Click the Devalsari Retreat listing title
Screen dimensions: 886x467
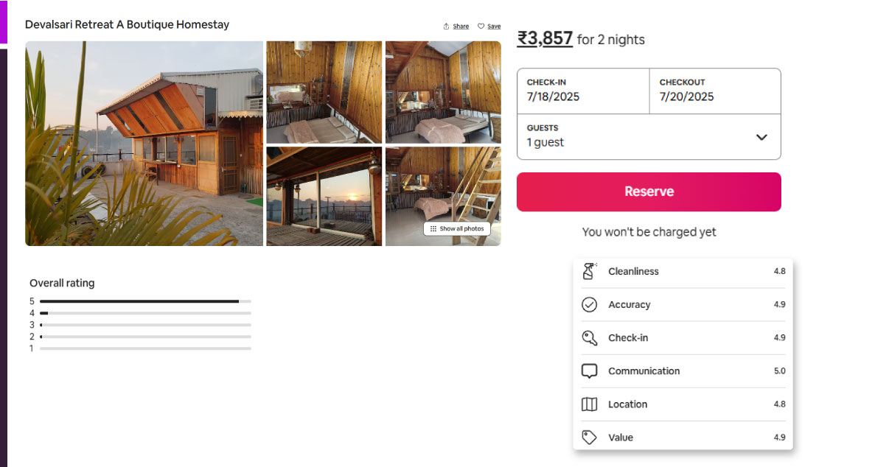pos(127,24)
